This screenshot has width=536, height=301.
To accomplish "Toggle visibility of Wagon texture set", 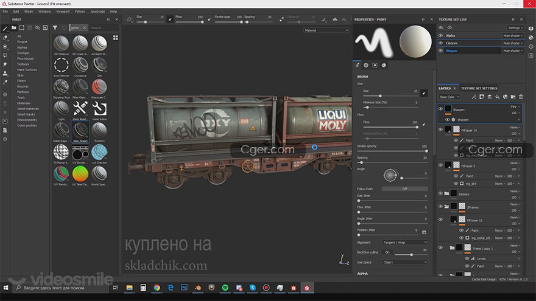I will click(x=440, y=50).
